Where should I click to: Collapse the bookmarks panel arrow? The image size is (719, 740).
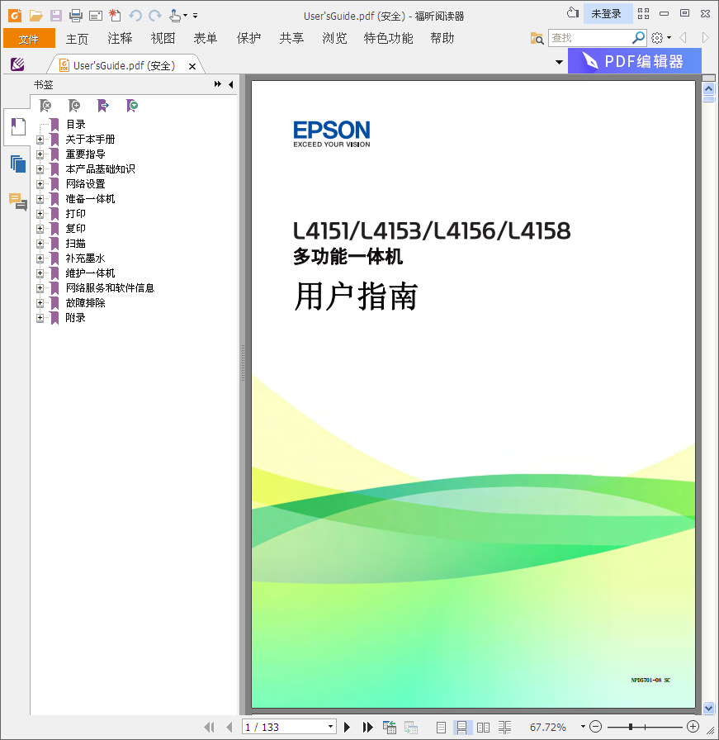[x=231, y=84]
